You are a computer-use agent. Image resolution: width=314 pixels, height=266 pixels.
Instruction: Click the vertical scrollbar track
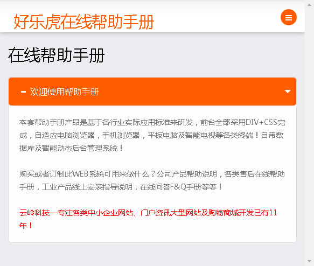[x=309, y=133]
